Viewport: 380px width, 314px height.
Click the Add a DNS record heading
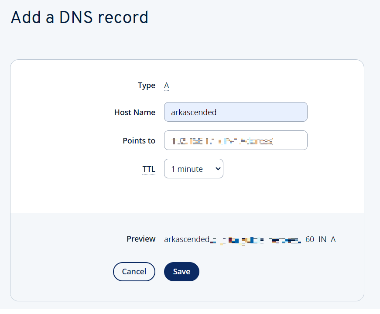[x=79, y=17]
